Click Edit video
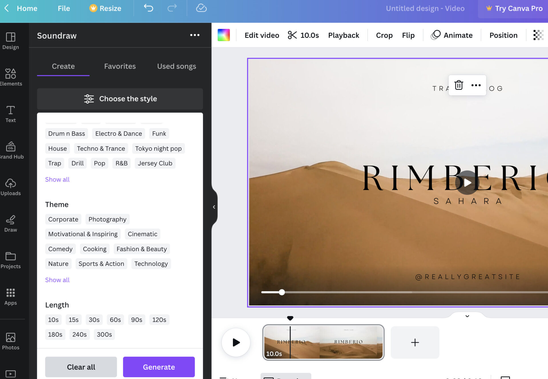This screenshot has height=379, width=548. [262, 35]
